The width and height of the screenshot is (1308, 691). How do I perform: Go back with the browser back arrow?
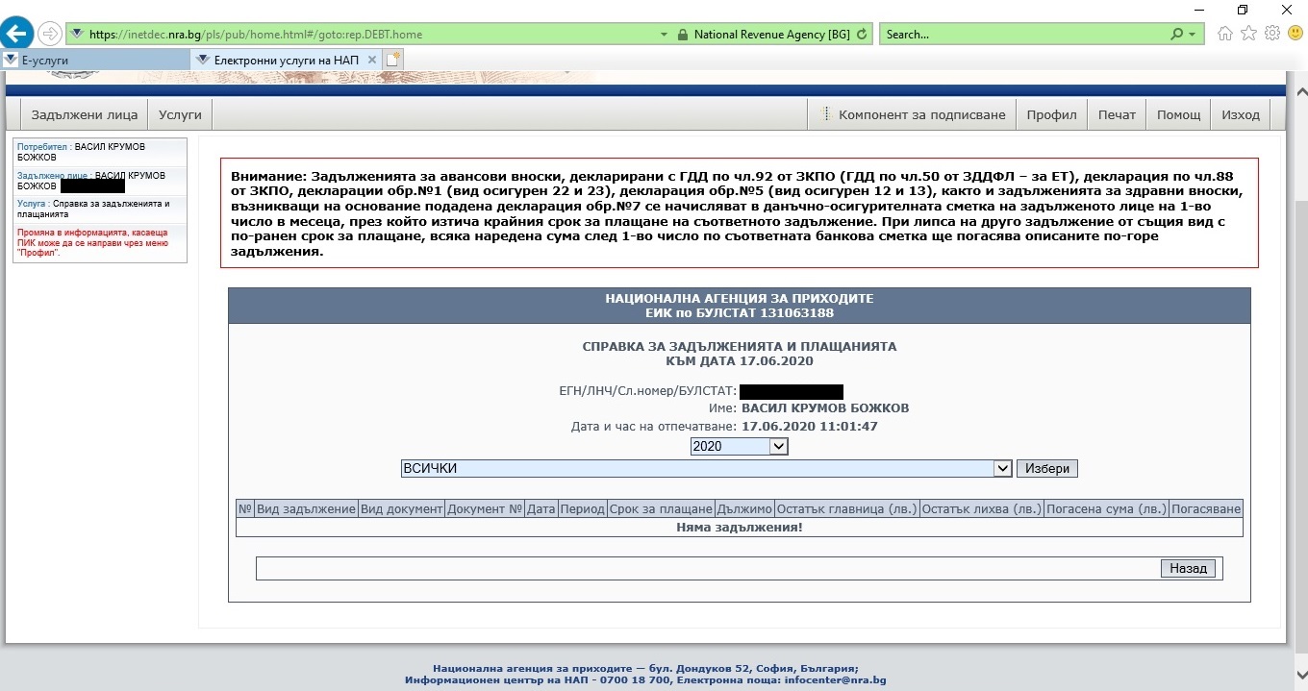[17, 34]
